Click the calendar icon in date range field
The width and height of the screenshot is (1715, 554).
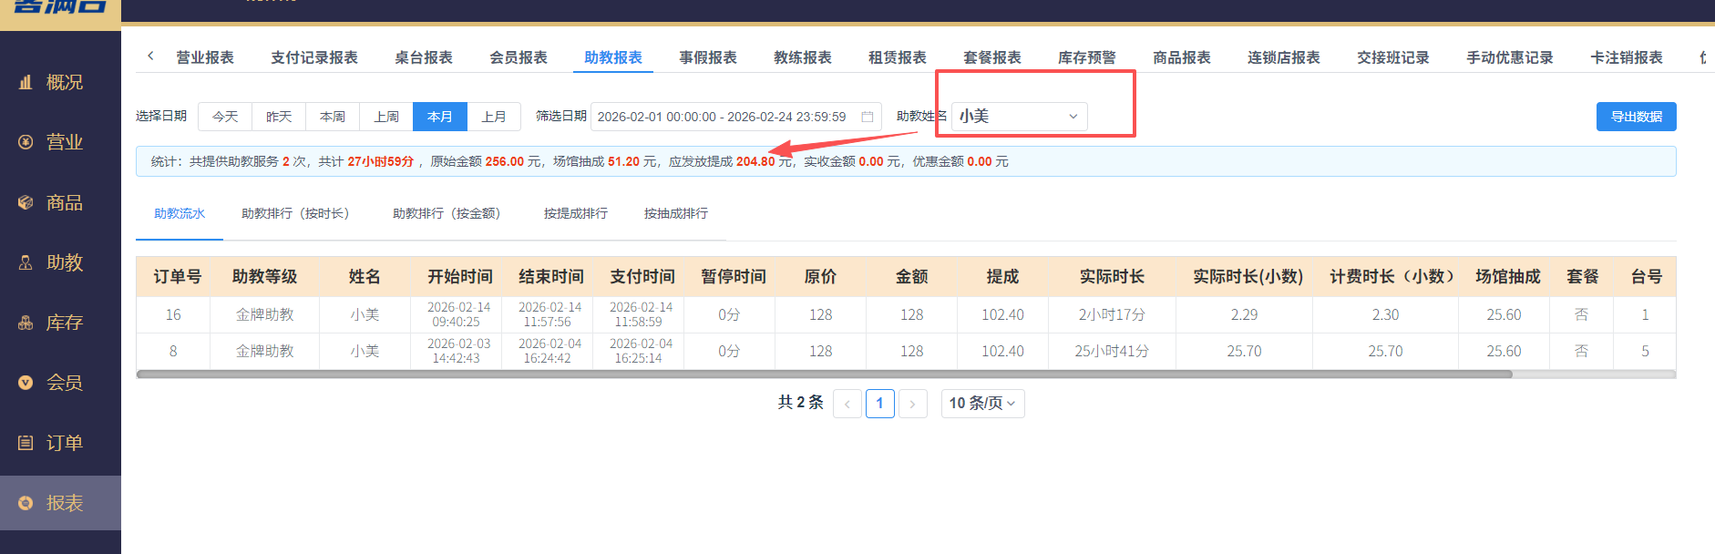tap(868, 117)
